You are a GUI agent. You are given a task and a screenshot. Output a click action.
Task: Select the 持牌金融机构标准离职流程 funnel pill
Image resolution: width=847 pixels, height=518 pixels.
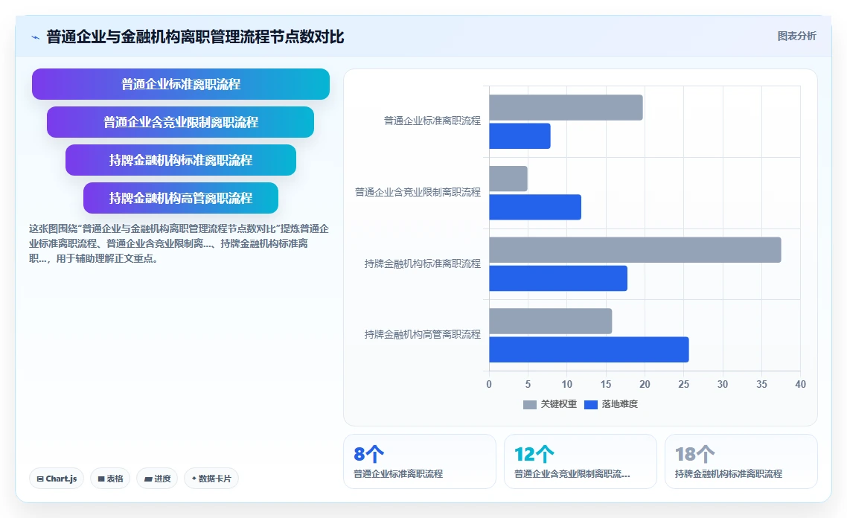tap(180, 160)
